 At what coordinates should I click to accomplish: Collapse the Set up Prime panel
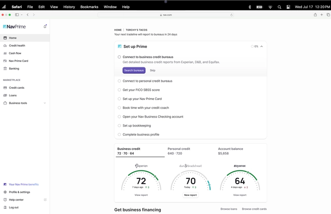(262, 47)
